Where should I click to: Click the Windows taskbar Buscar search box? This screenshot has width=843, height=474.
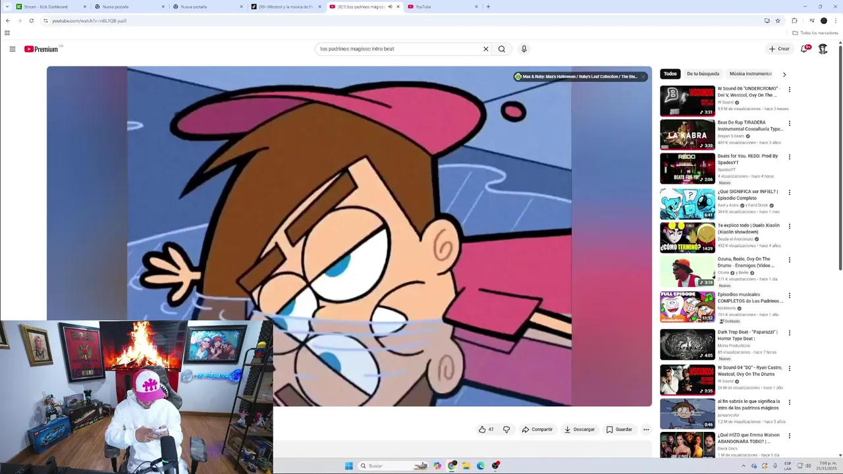(394, 465)
